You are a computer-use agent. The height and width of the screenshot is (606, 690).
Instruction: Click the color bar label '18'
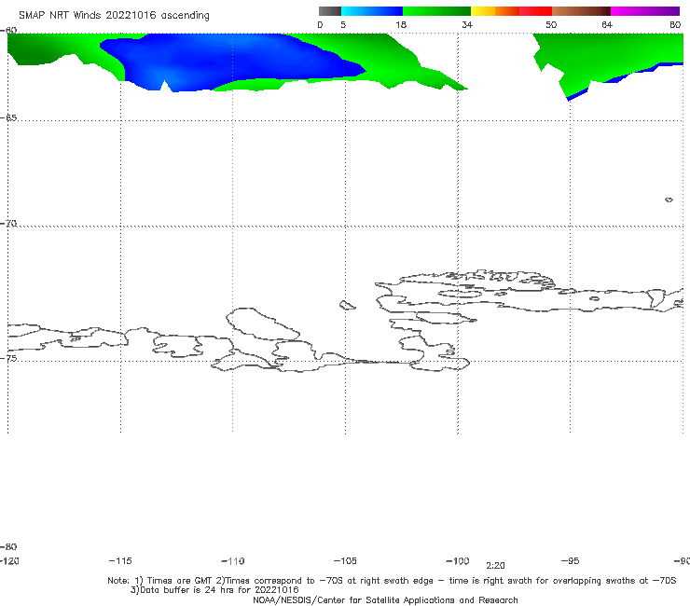(x=401, y=24)
